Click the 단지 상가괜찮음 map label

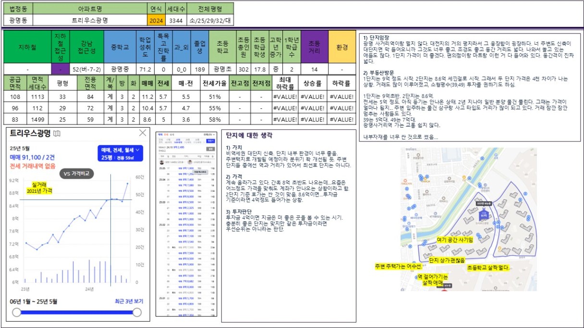[x=447, y=260]
